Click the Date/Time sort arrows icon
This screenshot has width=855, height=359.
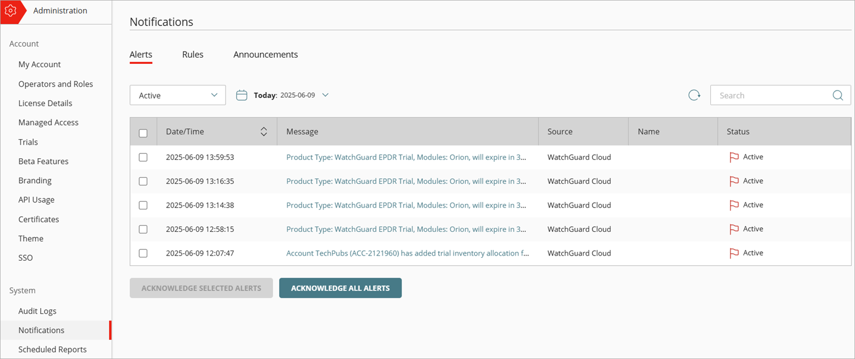[x=264, y=132]
